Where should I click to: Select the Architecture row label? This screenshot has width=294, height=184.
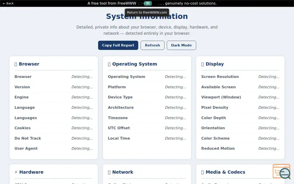[x=121, y=107]
